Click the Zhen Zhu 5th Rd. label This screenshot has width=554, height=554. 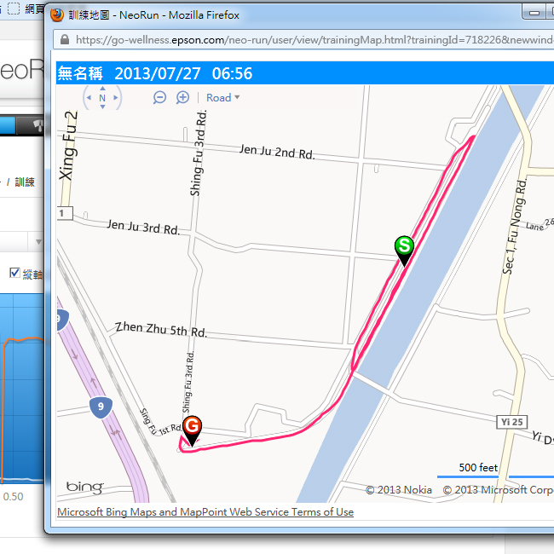point(161,329)
